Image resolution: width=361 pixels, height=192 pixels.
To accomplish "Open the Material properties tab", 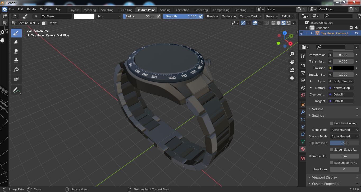I will click(x=303, y=149).
